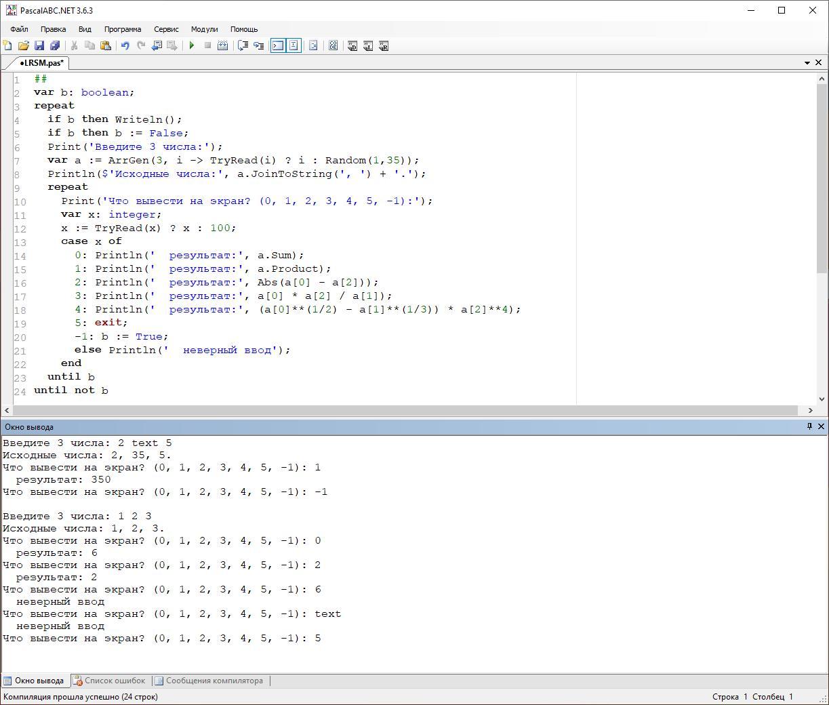Screen dimensions: 829x705
Task: Save the current file with floppy icon
Action: tap(39, 45)
